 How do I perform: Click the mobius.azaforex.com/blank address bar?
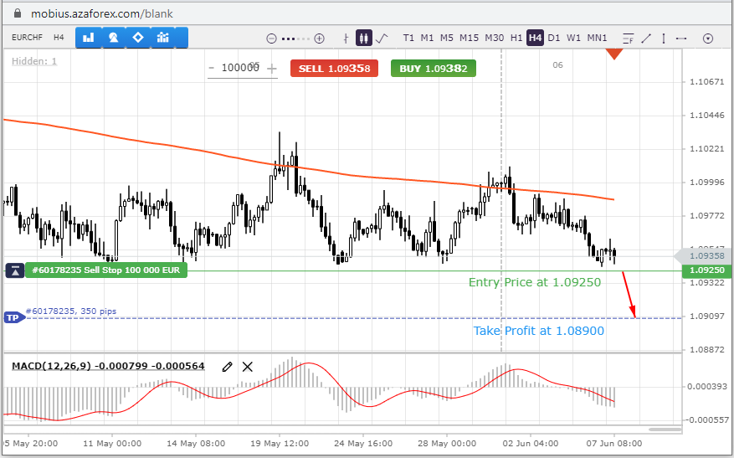(102, 13)
